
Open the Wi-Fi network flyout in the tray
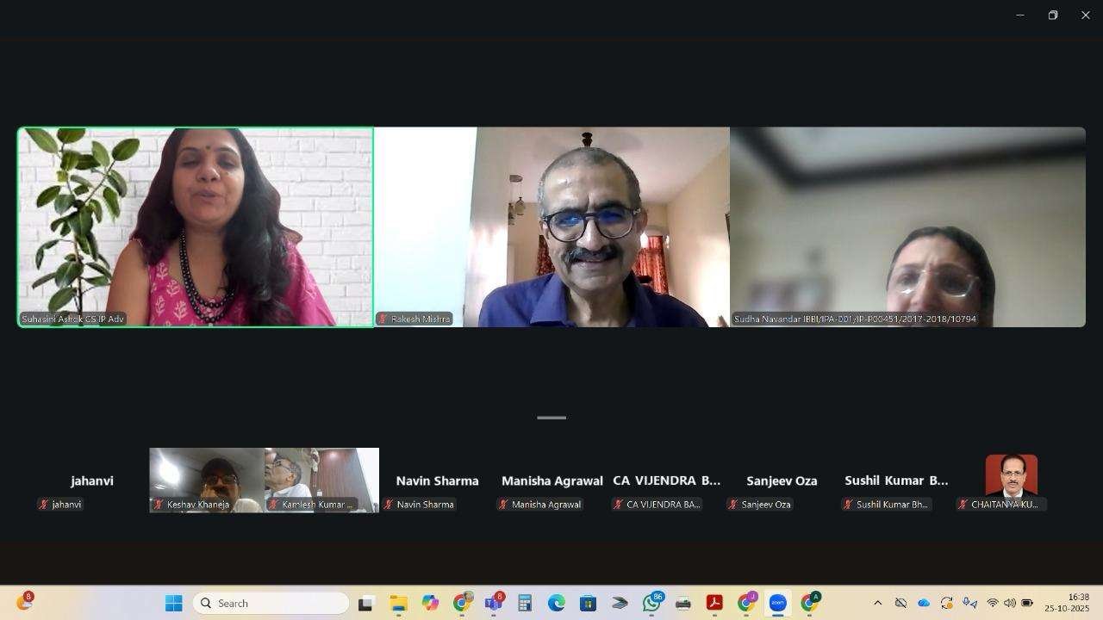(992, 604)
